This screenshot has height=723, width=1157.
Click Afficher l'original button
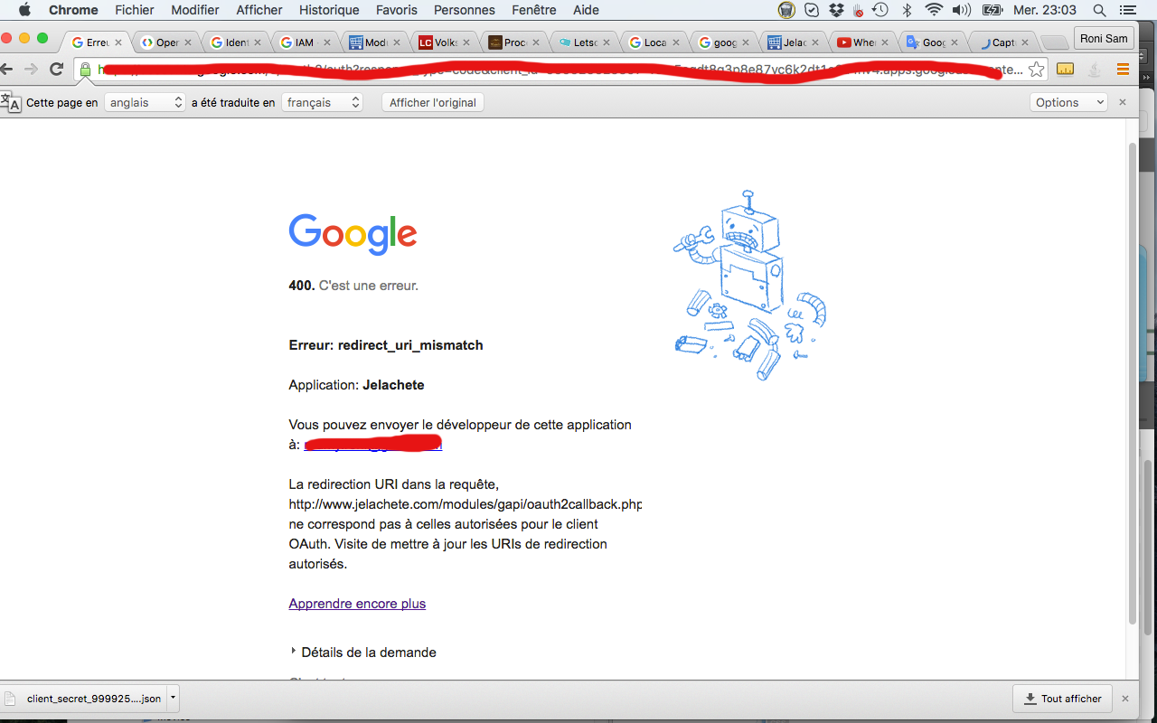pos(433,103)
